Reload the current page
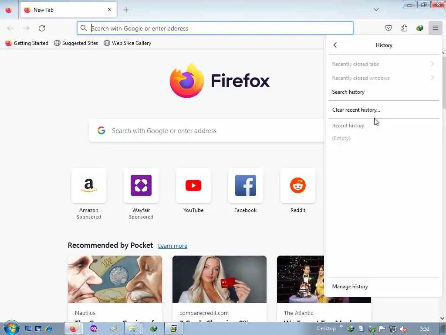Image resolution: width=446 pixels, height=335 pixels. tap(42, 28)
